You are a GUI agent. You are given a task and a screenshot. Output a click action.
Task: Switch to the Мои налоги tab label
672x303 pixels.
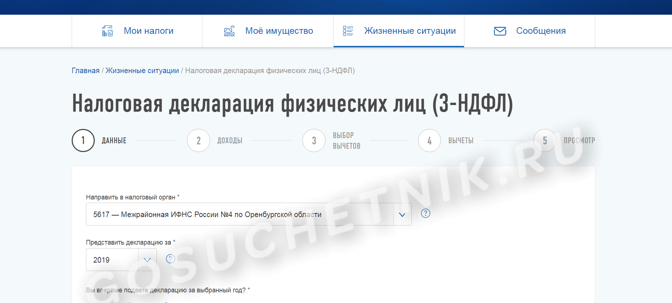tap(148, 31)
